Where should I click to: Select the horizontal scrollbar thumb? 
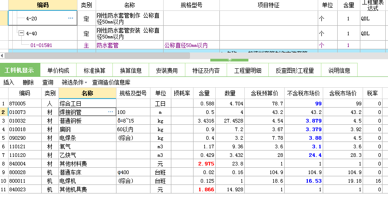pos(97,56)
